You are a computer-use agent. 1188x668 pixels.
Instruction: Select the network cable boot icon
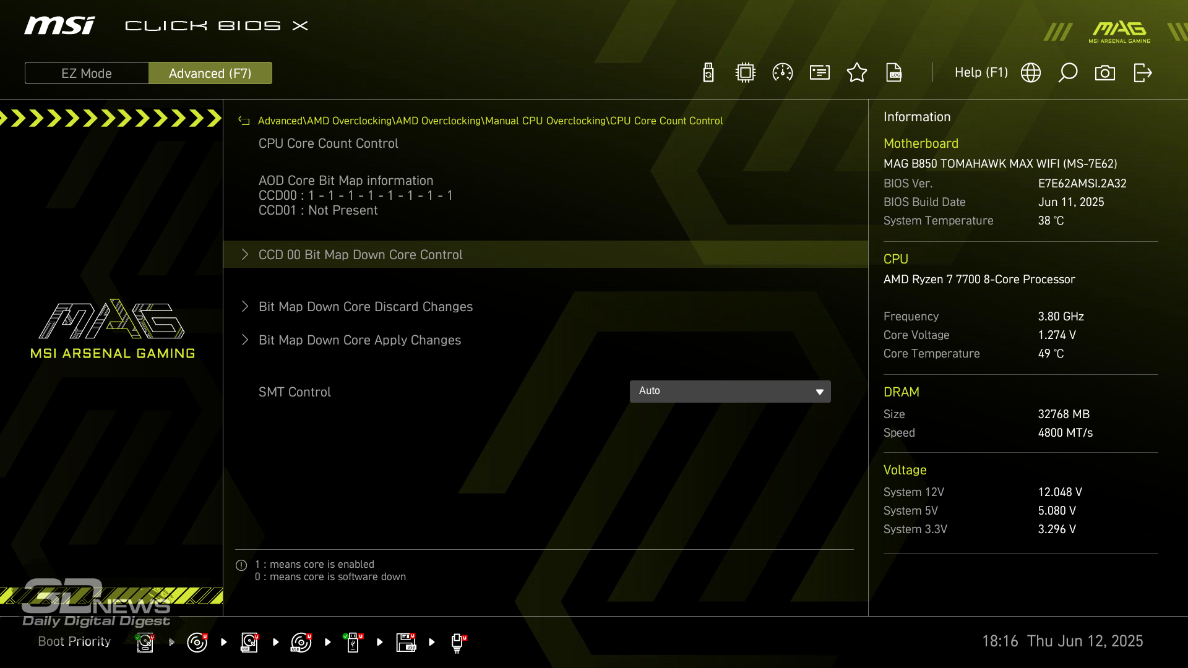click(x=458, y=643)
